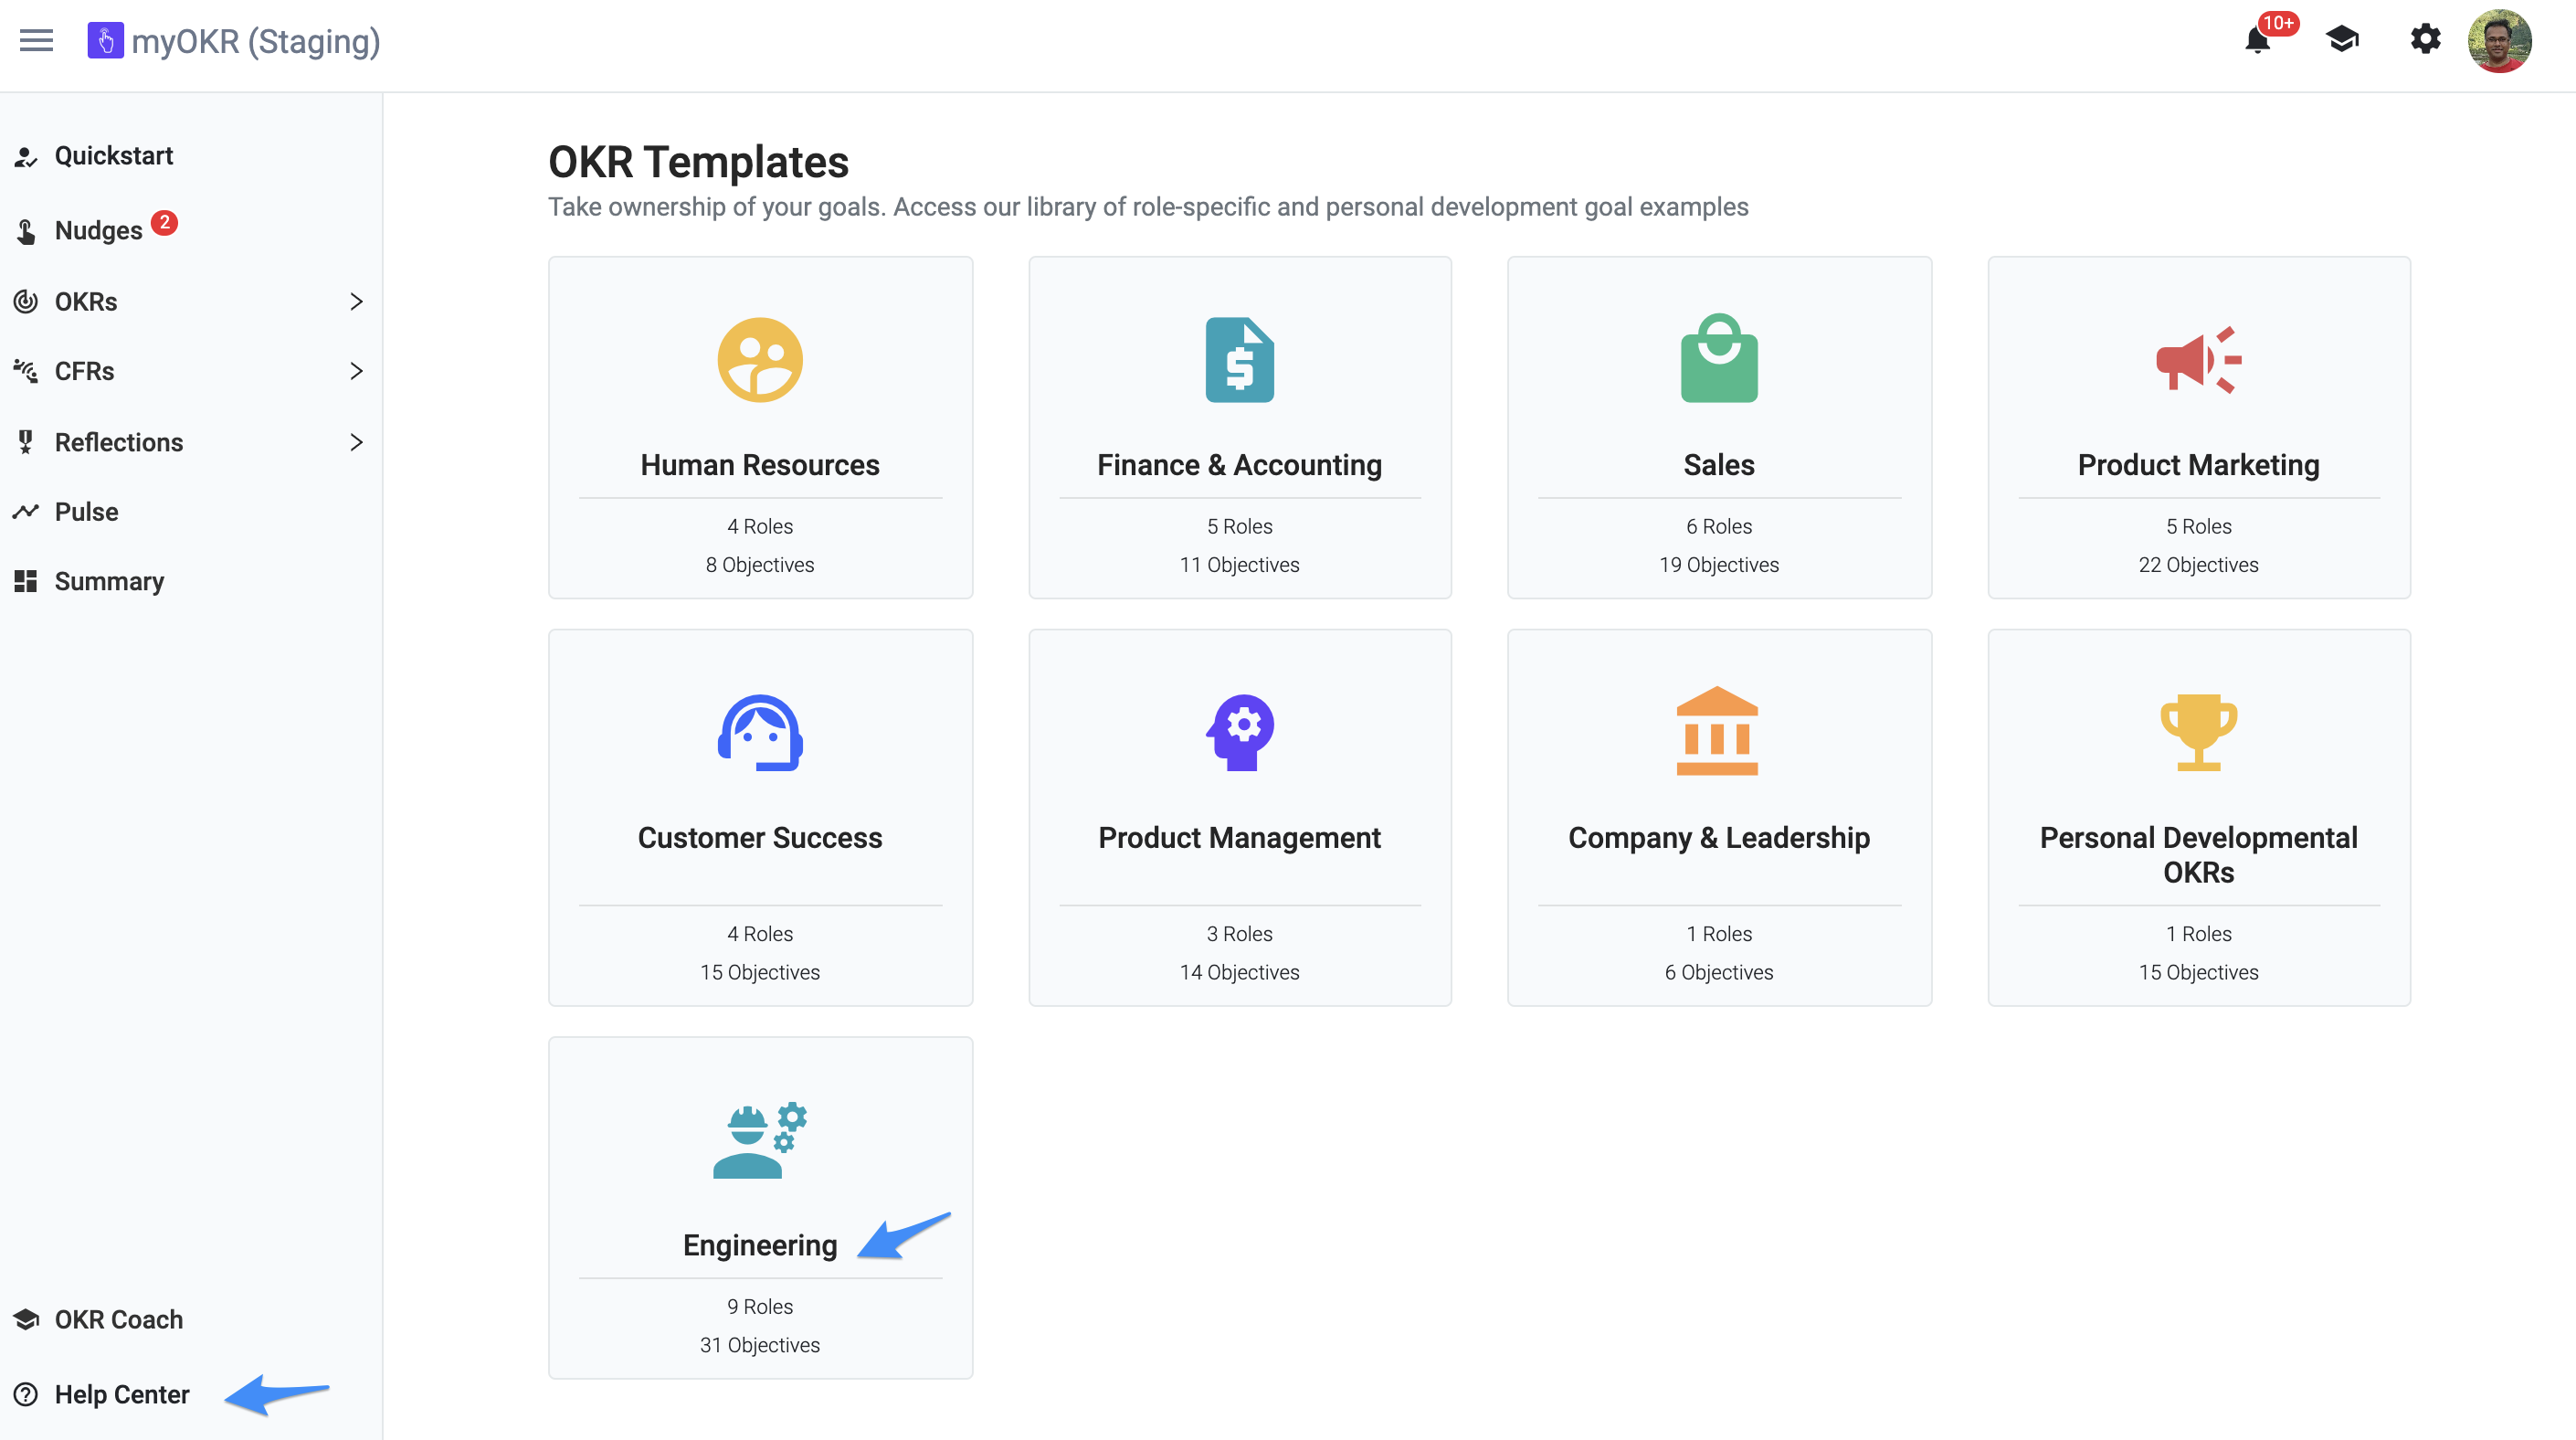Select the Sales shopping bag icon
This screenshot has height=1440, width=2576.
pyautogui.click(x=1718, y=358)
